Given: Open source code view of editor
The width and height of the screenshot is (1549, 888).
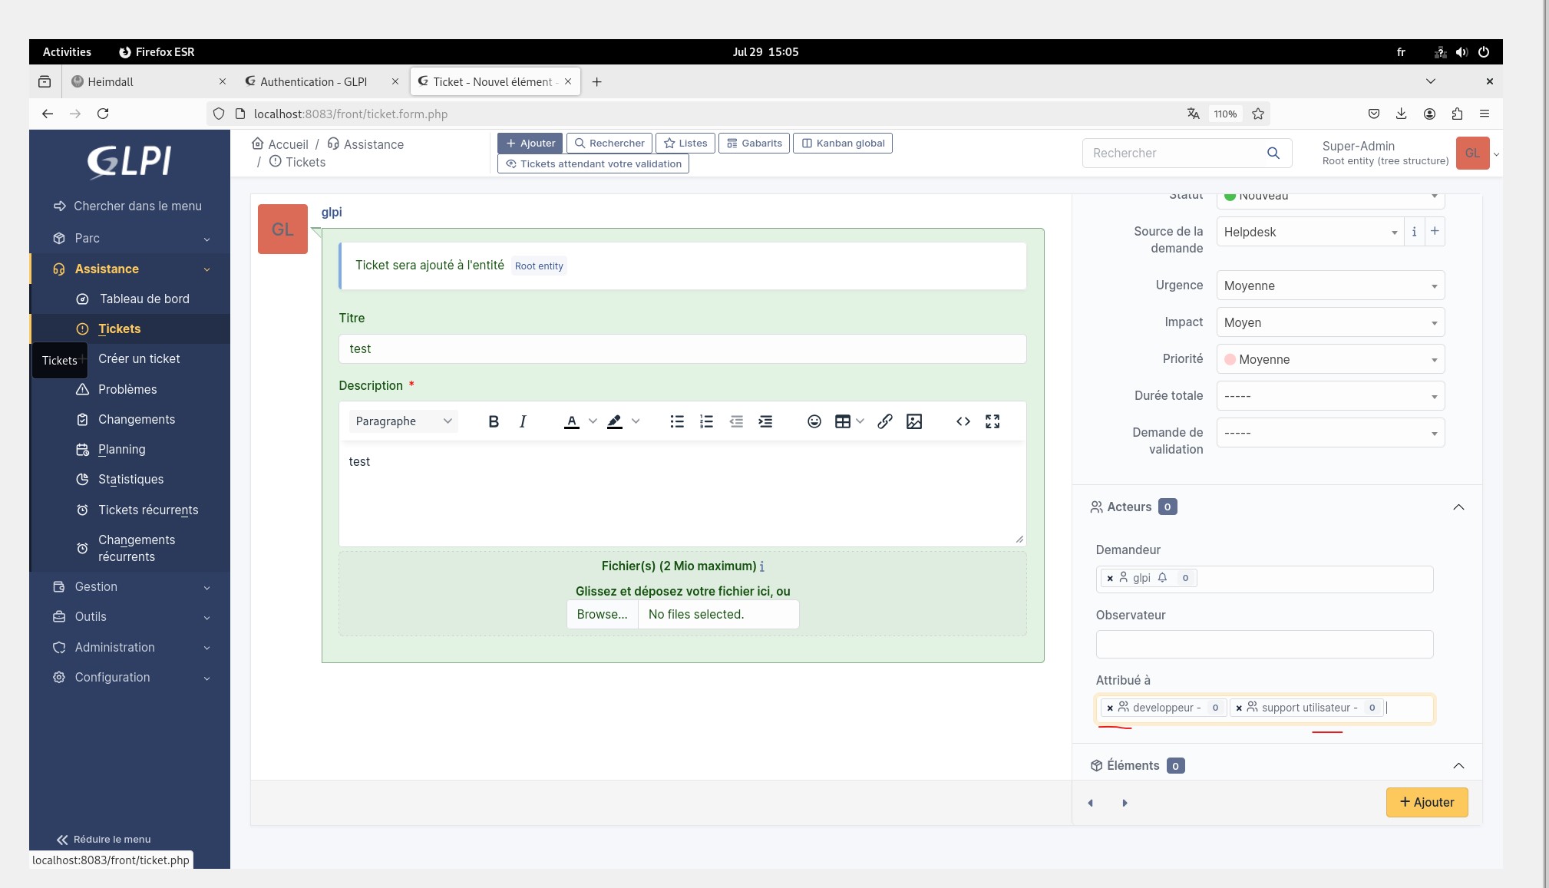Looking at the screenshot, I should coord(963,421).
